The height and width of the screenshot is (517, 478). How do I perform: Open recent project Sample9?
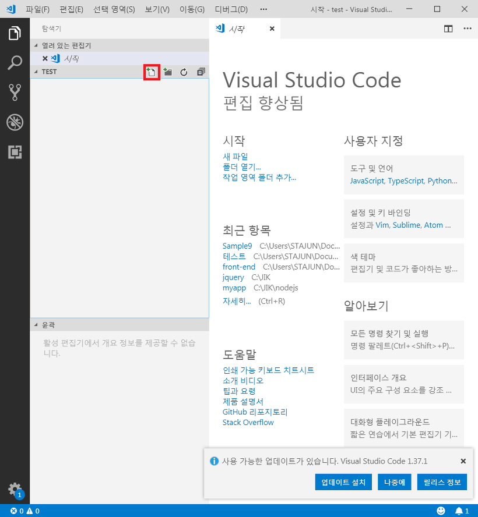[237, 246]
